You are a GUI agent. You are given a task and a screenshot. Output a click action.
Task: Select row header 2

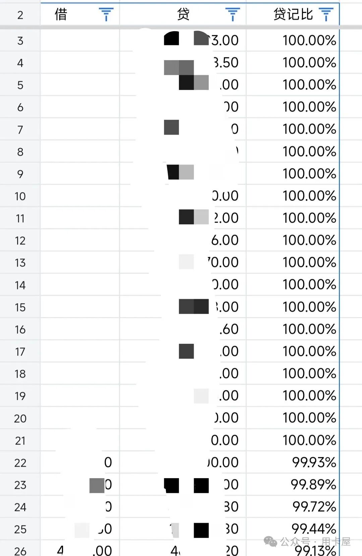pyautogui.click(x=20, y=15)
